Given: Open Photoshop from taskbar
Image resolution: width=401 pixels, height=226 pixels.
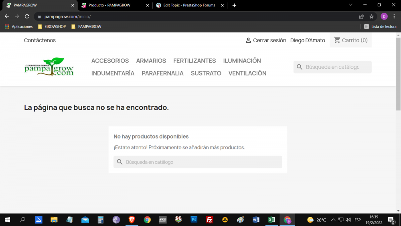Looking at the screenshot, I should (194, 220).
